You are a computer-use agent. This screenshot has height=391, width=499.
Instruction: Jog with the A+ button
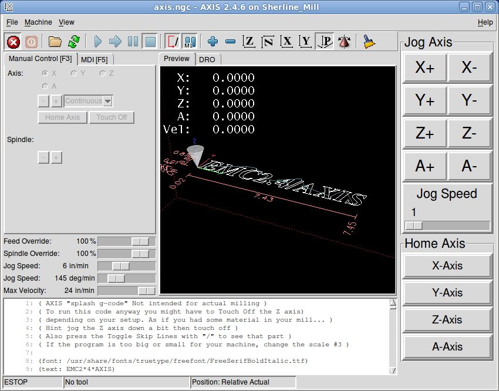click(425, 166)
